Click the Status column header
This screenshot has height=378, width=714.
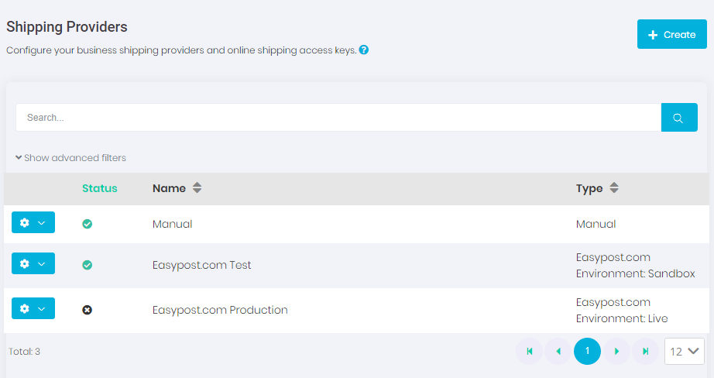point(100,188)
